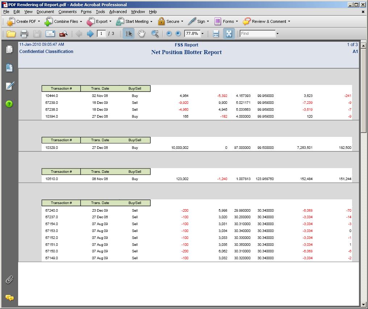Expand the Forms dropdown arrow
The width and height of the screenshot is (368, 309).
click(x=237, y=21)
